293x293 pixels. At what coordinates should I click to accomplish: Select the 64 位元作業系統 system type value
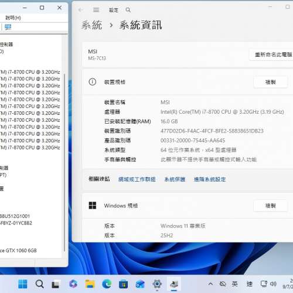(199, 150)
